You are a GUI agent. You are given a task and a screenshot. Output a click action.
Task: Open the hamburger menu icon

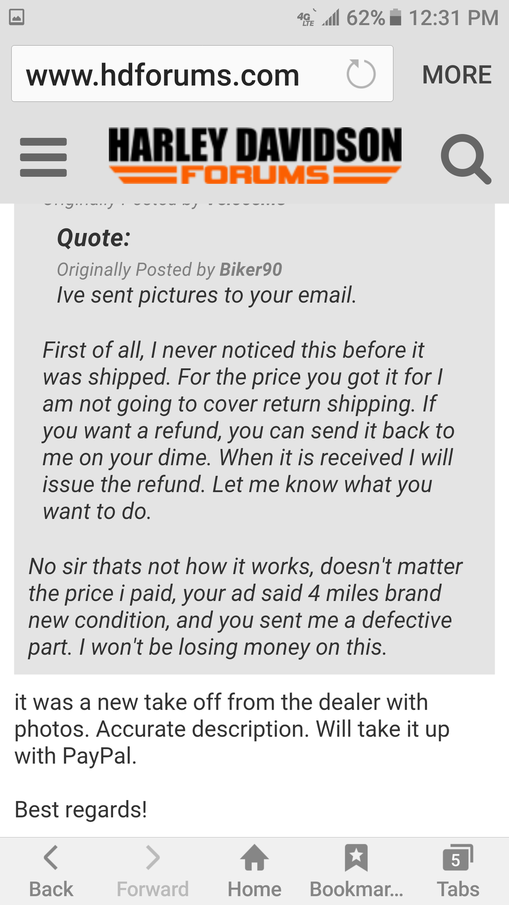pos(43,157)
